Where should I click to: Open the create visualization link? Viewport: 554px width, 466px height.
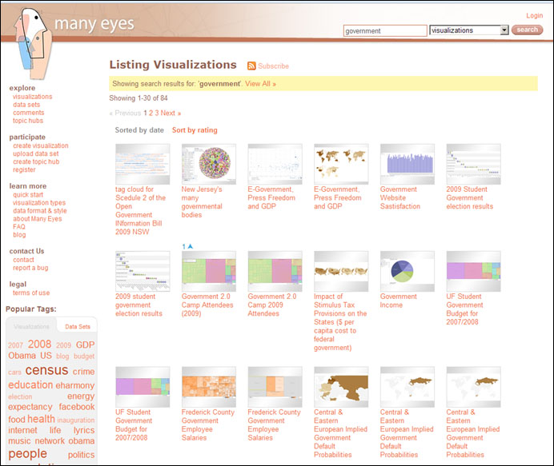pyautogui.click(x=41, y=145)
